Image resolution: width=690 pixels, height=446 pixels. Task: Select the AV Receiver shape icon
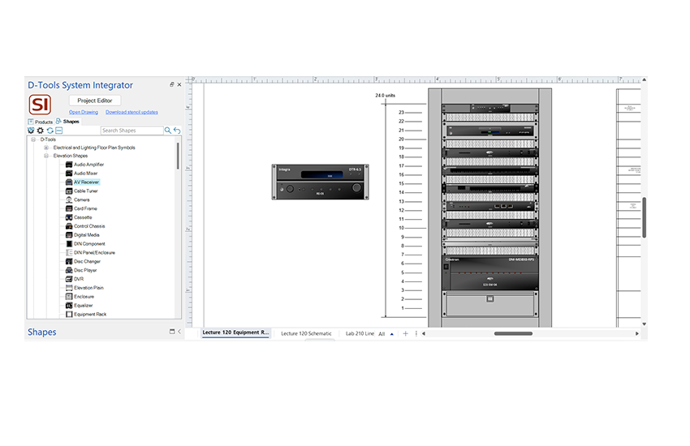[x=69, y=182]
